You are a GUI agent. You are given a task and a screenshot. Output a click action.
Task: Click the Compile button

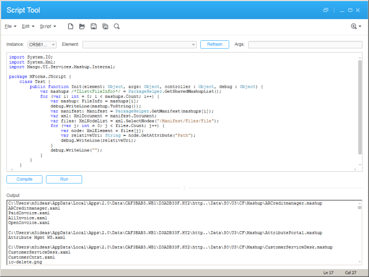tap(24, 179)
